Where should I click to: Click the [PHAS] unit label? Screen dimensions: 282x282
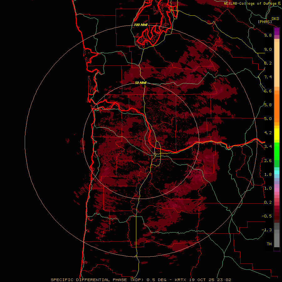265,22
